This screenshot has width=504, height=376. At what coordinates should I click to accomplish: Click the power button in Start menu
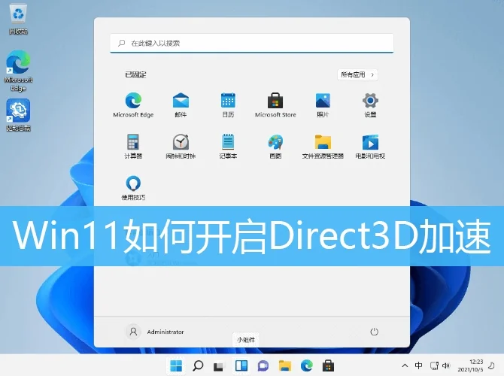tap(374, 332)
